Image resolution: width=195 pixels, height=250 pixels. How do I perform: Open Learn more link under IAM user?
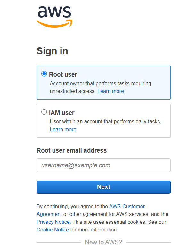[x=63, y=129]
